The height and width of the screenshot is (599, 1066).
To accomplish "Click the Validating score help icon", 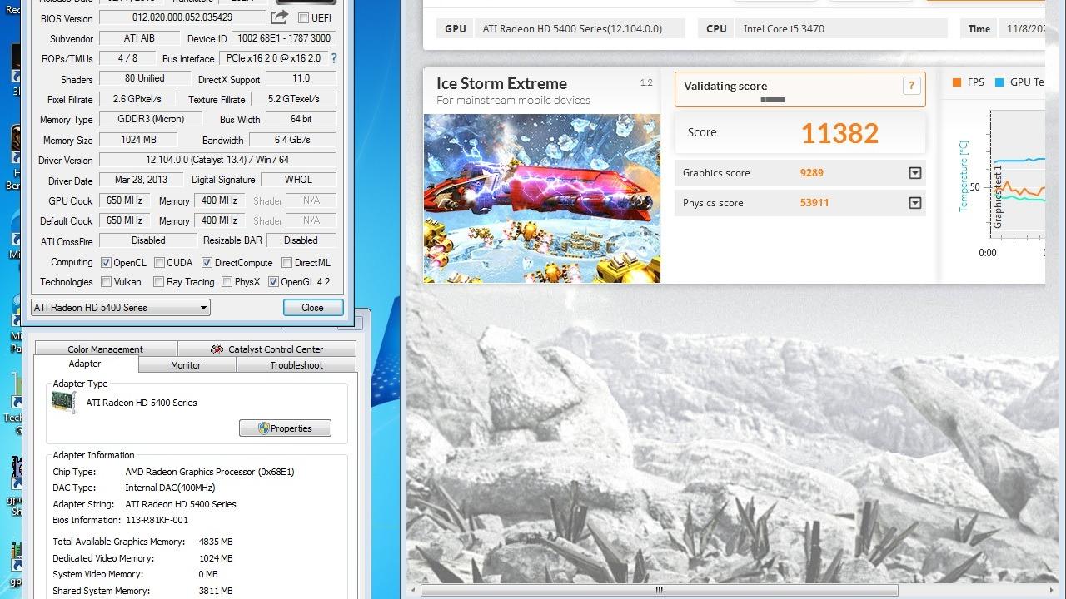I will tap(911, 86).
